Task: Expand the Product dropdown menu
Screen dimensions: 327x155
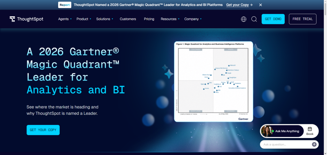Action: [x=84, y=19]
